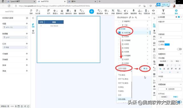Click the 确定 confirm button
183x108 pixels.
point(145,69)
